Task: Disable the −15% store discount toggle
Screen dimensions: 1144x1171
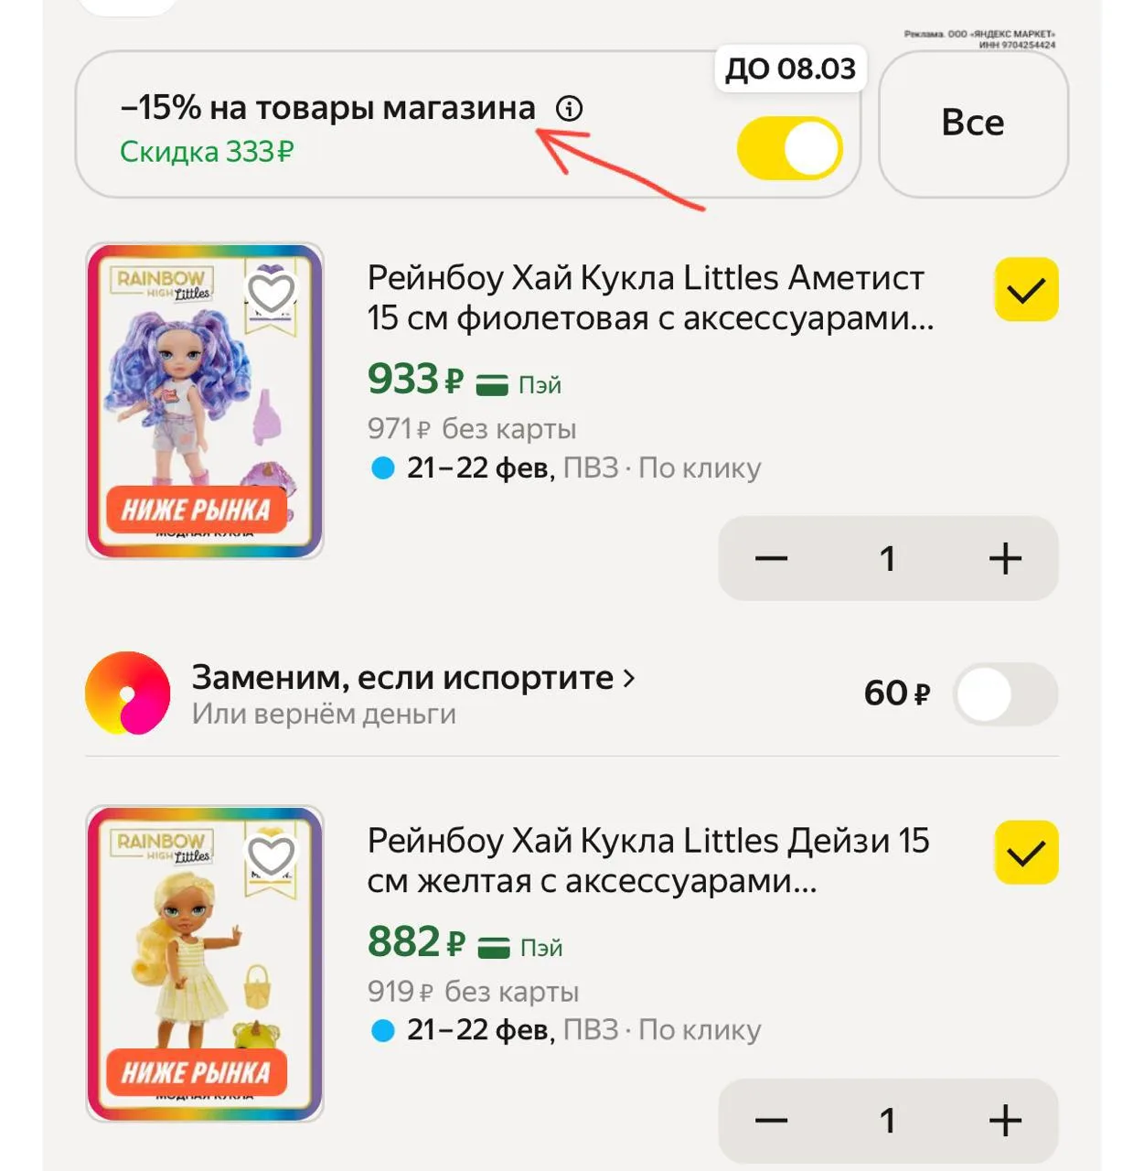Action: point(789,148)
